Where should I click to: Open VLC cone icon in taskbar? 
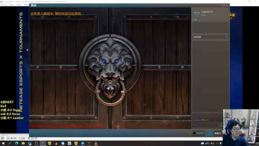[96, 143]
